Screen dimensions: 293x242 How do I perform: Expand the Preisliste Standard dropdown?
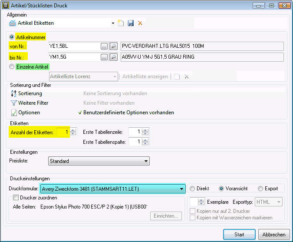click(x=146, y=161)
